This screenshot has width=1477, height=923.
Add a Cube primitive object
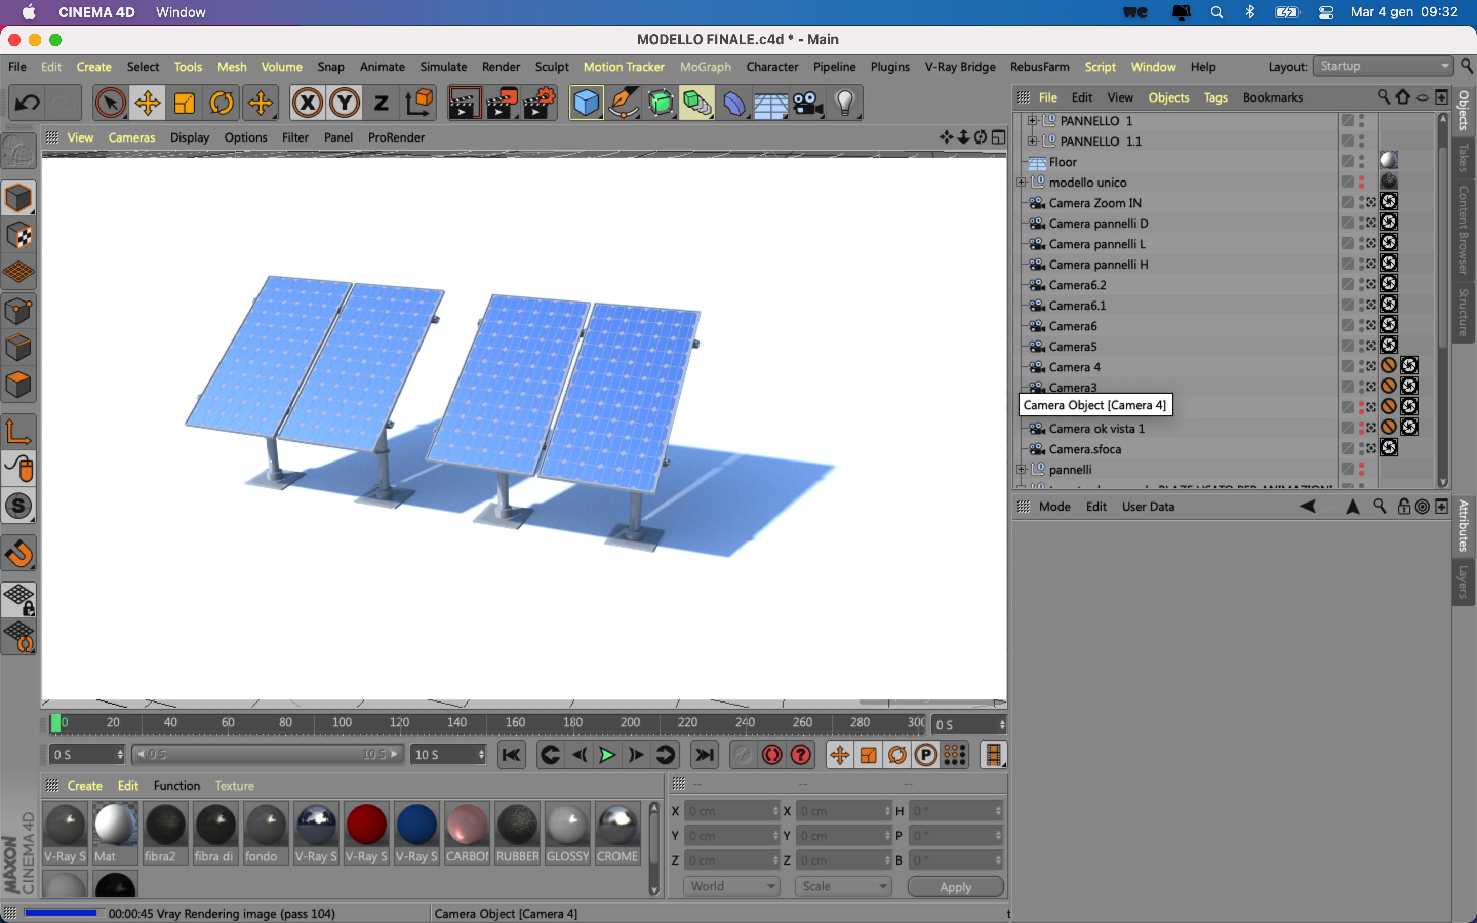click(x=586, y=103)
